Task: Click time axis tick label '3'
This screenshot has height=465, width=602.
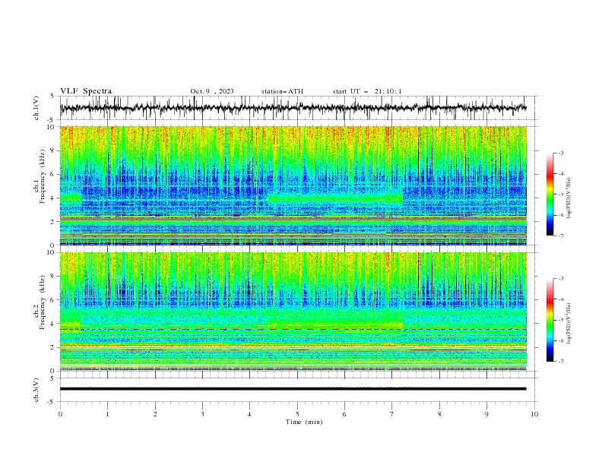Action: coord(202,414)
